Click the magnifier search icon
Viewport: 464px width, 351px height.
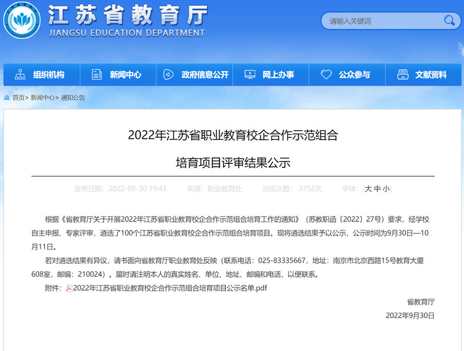[x=449, y=21]
